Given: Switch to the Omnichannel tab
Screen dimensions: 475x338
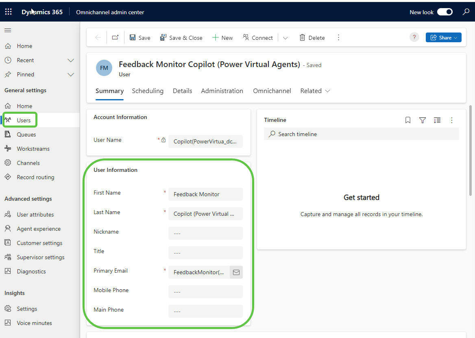Looking at the screenshot, I should (x=272, y=91).
